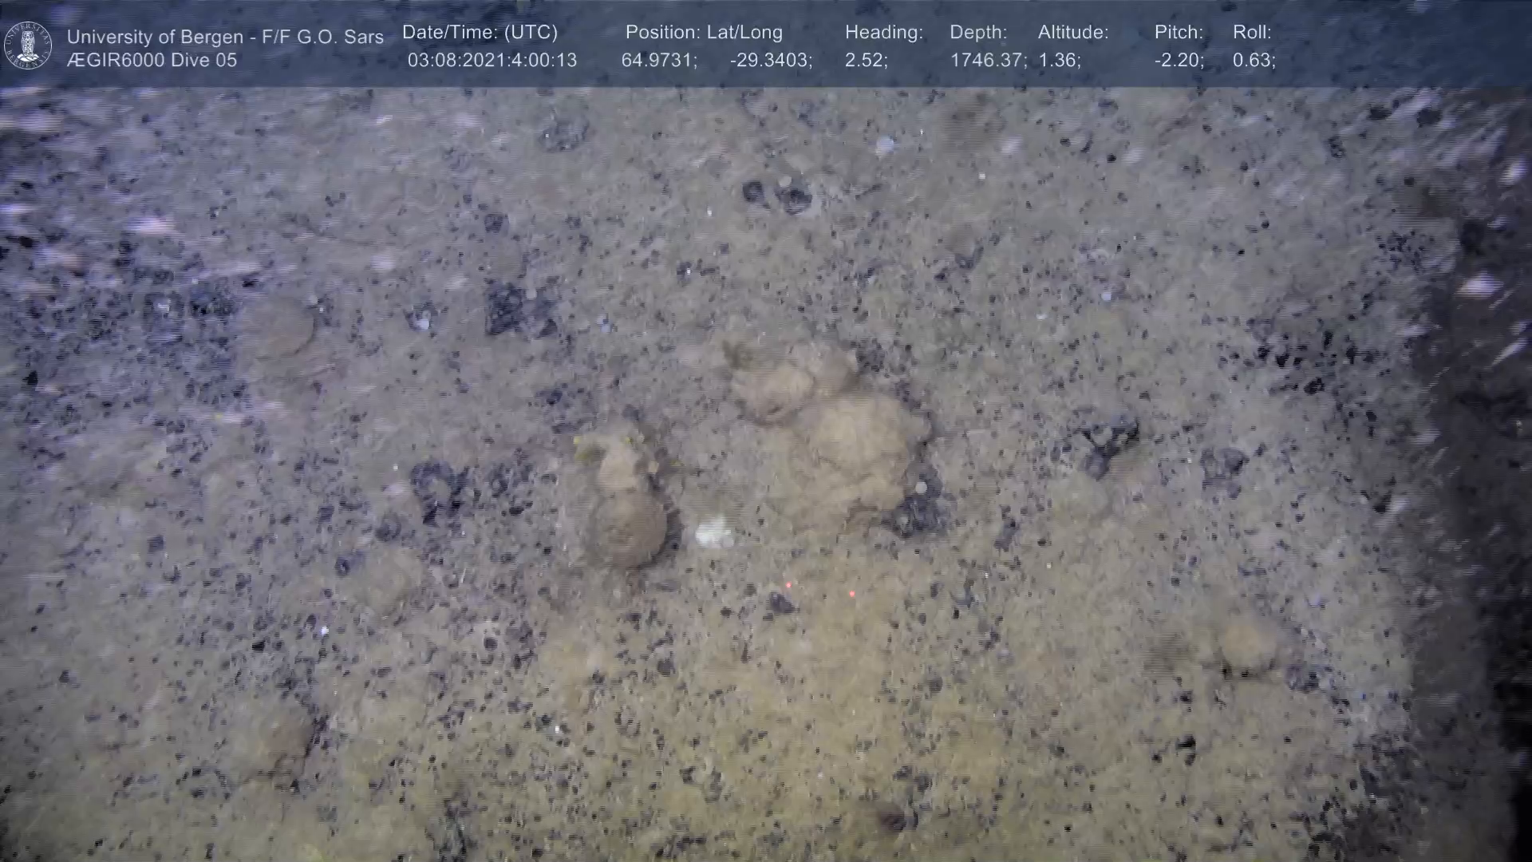Image resolution: width=1532 pixels, height=862 pixels.
Task: Click the University of Bergen - F/F G.O. Sars text
Action: 225,37
